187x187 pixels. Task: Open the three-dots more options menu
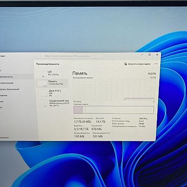(x=156, y=64)
